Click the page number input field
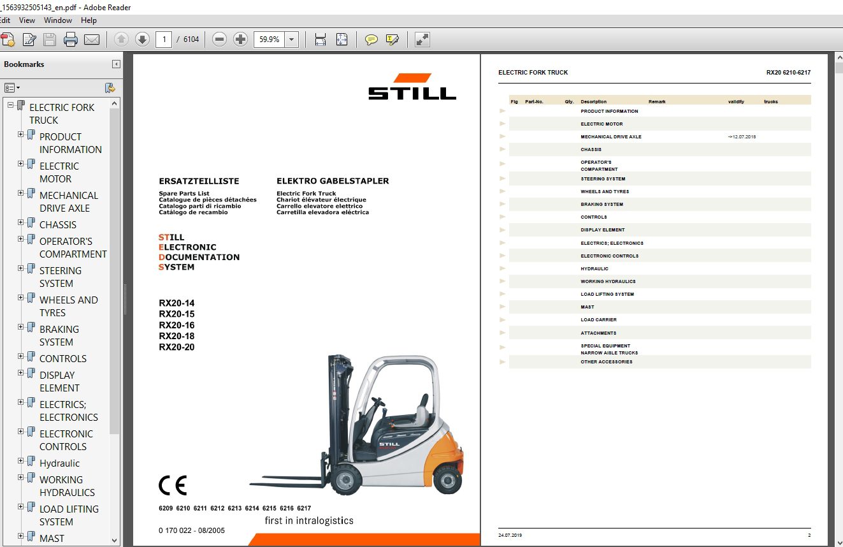Screen dimensions: 843x547 (164, 40)
